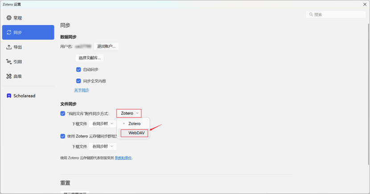Click the tools icon next to 高级
370x194 pixels.
pos(9,76)
